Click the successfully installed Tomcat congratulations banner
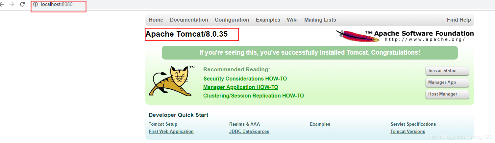Screen dimensions: 495x143 tap(309, 53)
